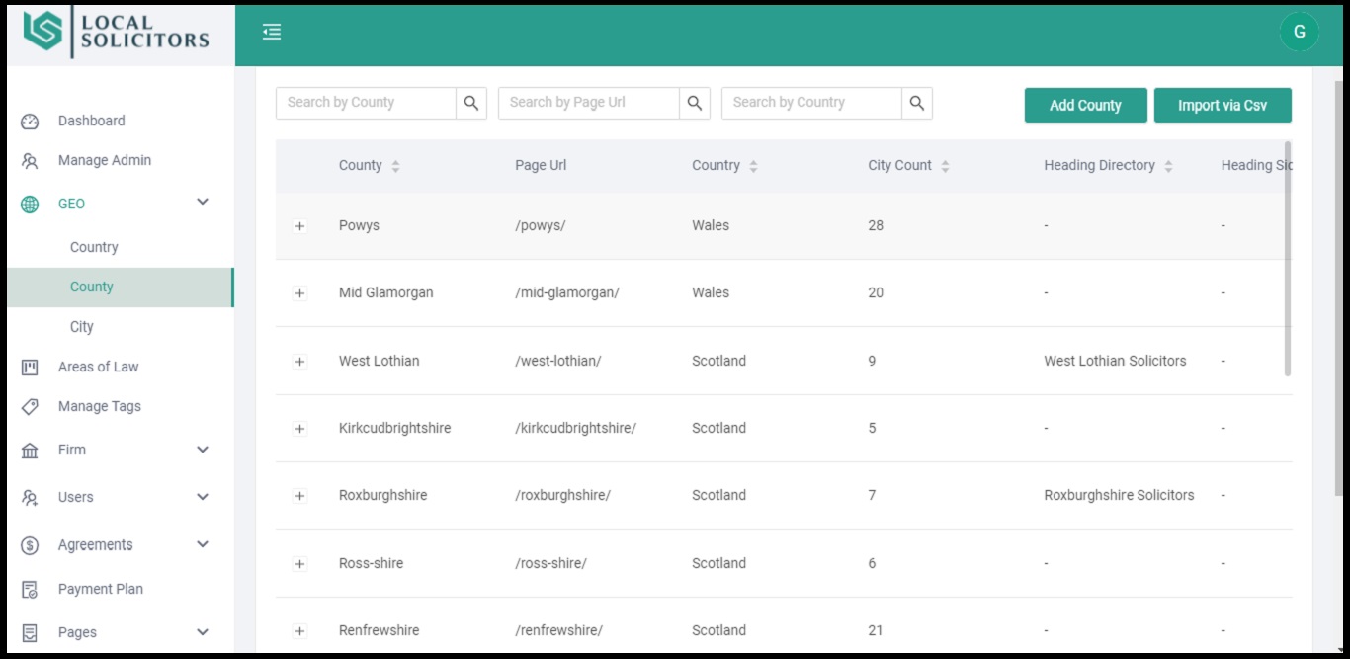Expand the Kirkcudbrightshire row
This screenshot has width=1350, height=659.
pos(299,429)
